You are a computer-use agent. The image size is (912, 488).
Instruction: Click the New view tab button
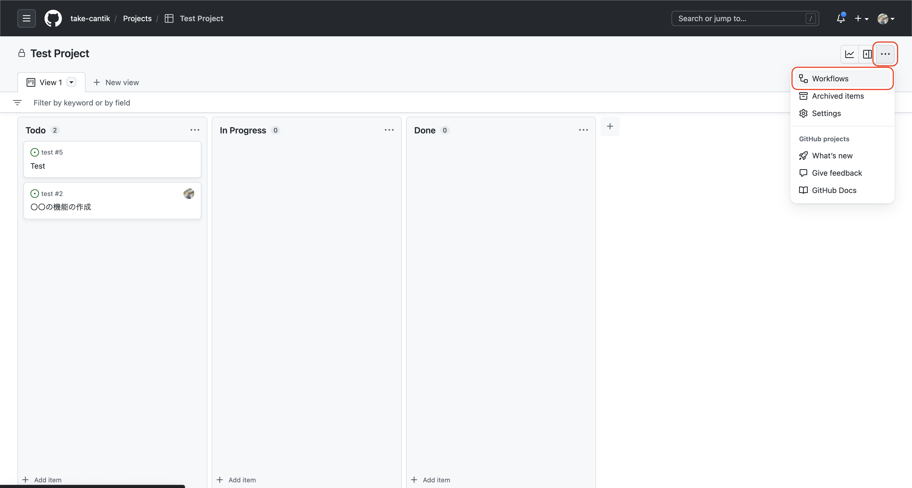[x=116, y=82]
